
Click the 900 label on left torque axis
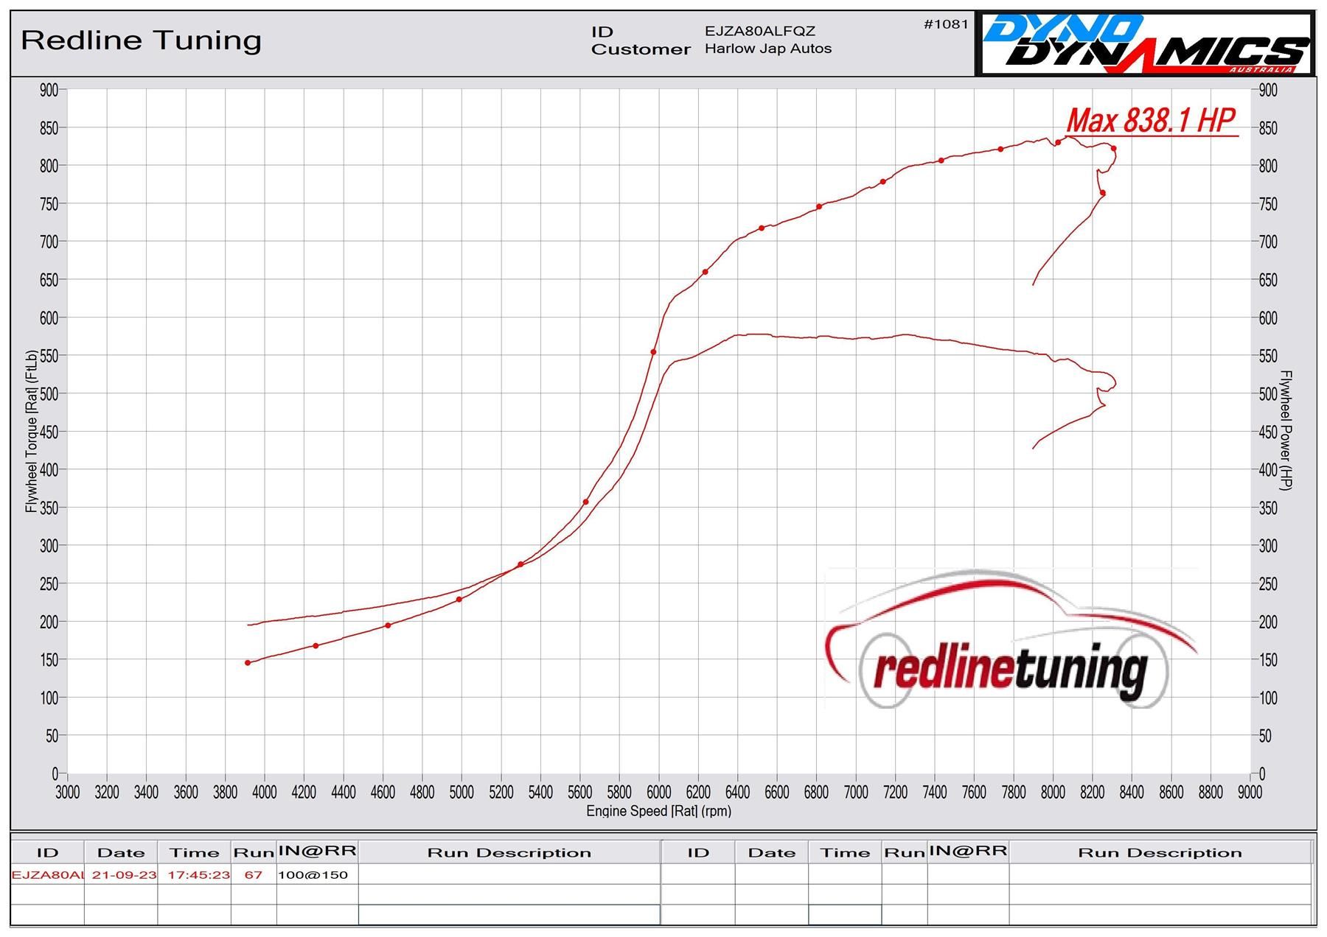(x=49, y=91)
